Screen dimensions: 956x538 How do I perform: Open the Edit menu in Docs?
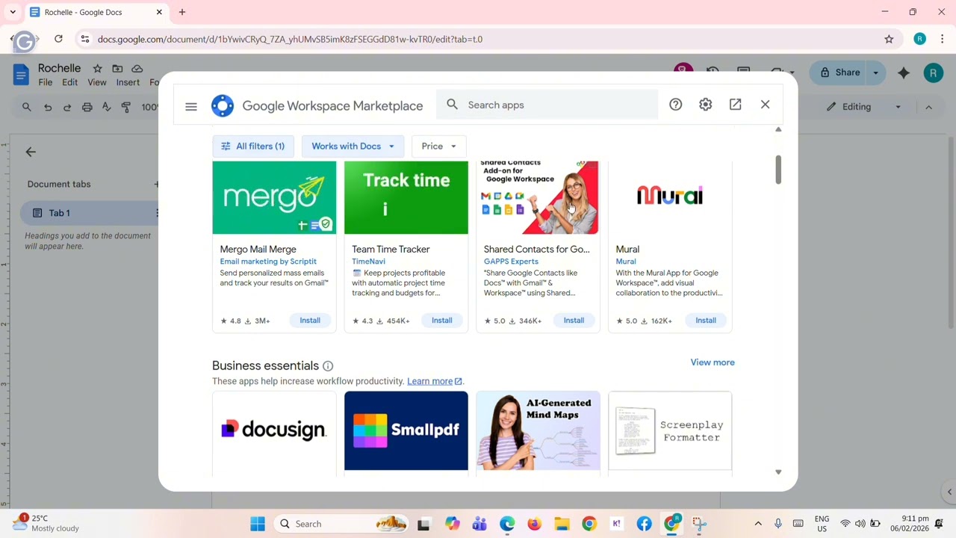pos(69,82)
